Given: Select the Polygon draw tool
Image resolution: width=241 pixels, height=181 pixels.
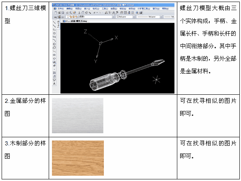Looking at the screenshot, I should pyautogui.click(x=54, y=33).
